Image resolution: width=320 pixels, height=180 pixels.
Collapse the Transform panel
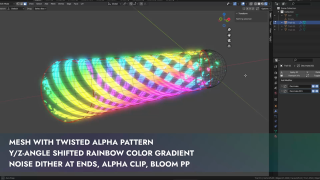[236, 13]
